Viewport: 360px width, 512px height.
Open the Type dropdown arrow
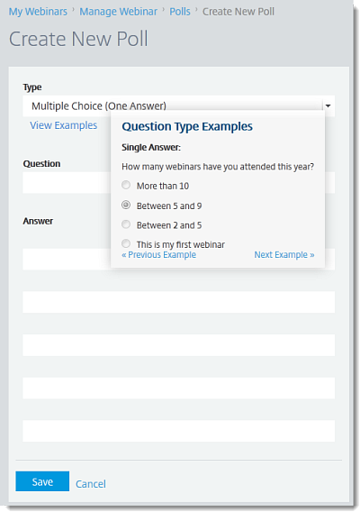(328, 105)
